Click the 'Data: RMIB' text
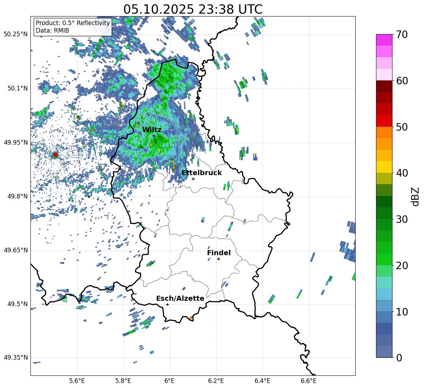Image resolution: width=424 pixels, height=388 pixels. pos(52,31)
